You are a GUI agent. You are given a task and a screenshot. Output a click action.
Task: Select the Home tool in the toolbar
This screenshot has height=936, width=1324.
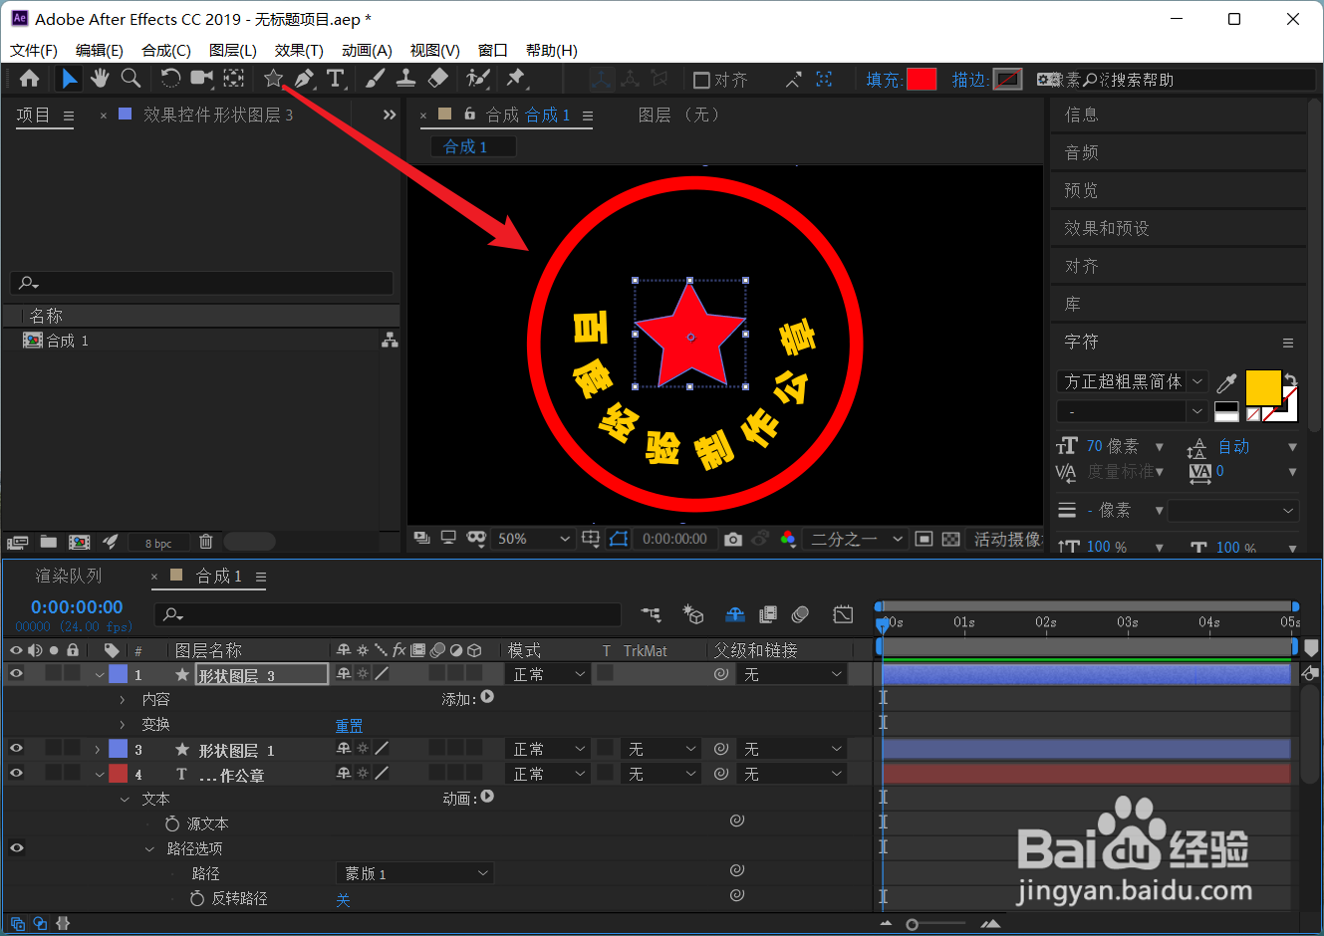(x=30, y=79)
